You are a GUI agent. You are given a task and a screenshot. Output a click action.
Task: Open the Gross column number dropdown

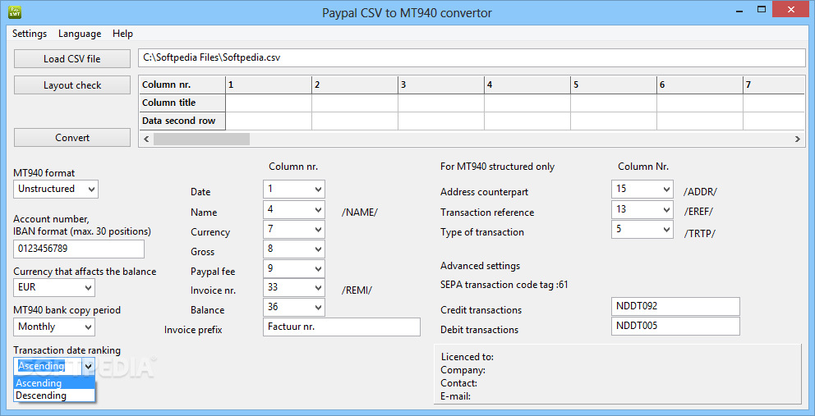point(294,249)
